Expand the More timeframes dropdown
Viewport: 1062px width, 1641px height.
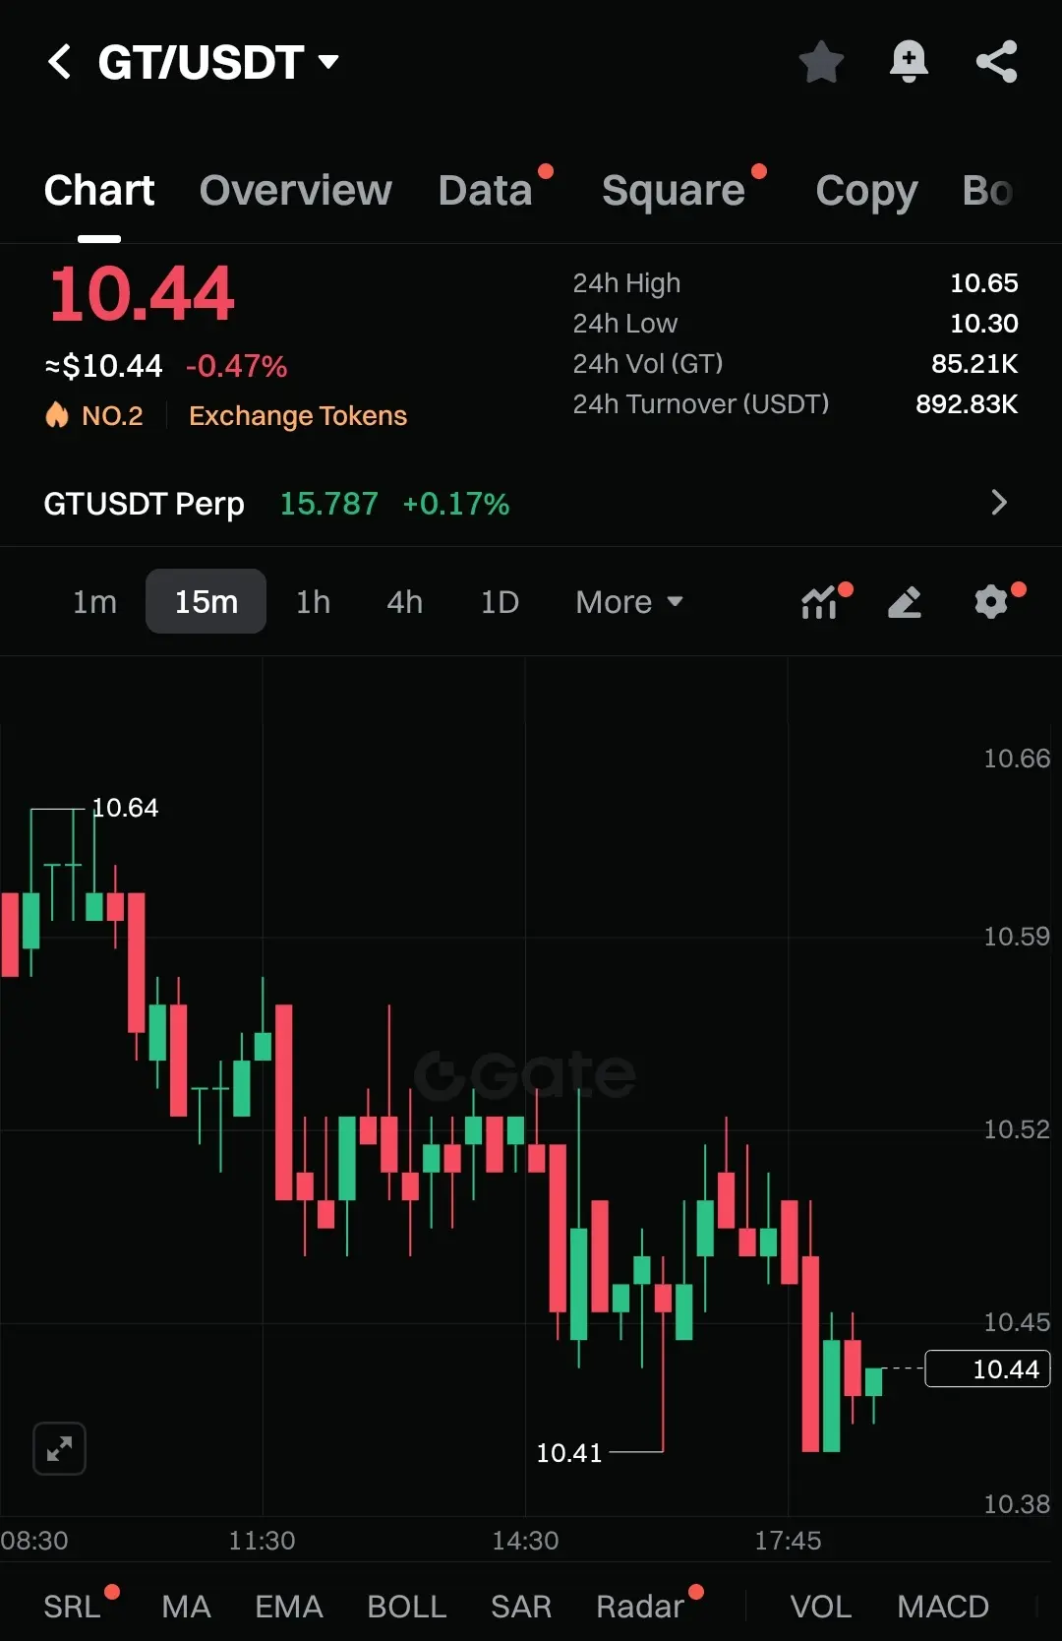[x=629, y=601]
